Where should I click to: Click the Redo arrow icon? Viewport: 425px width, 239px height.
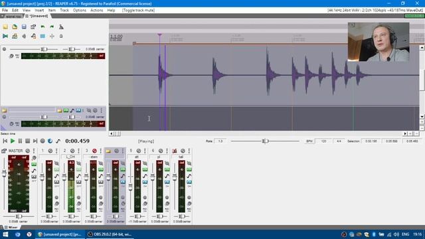click(x=52, y=27)
